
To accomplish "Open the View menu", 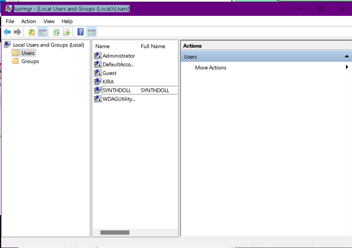I will [49, 21].
